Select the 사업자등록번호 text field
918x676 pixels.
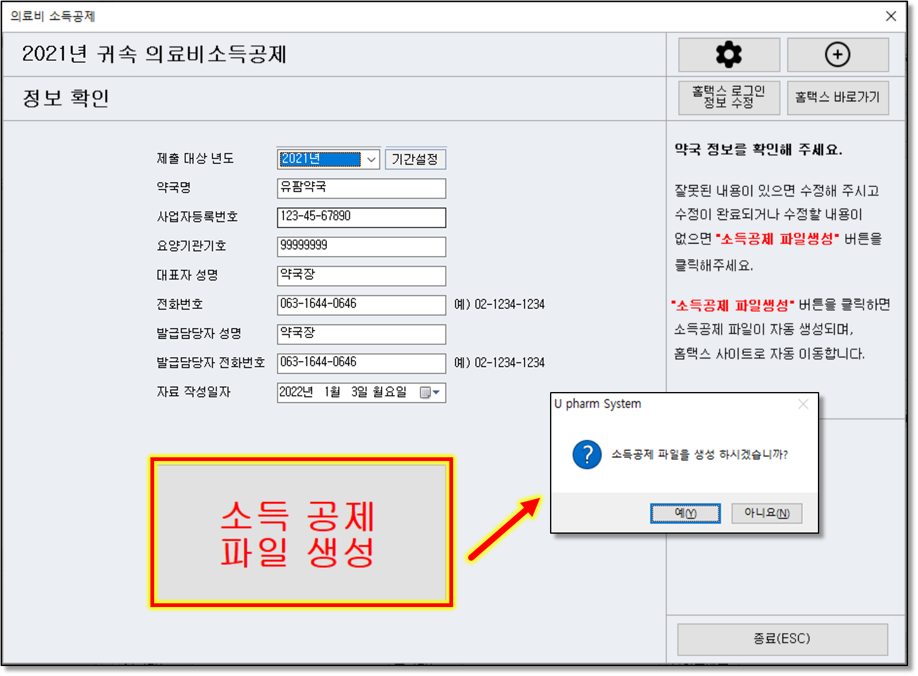pos(361,217)
